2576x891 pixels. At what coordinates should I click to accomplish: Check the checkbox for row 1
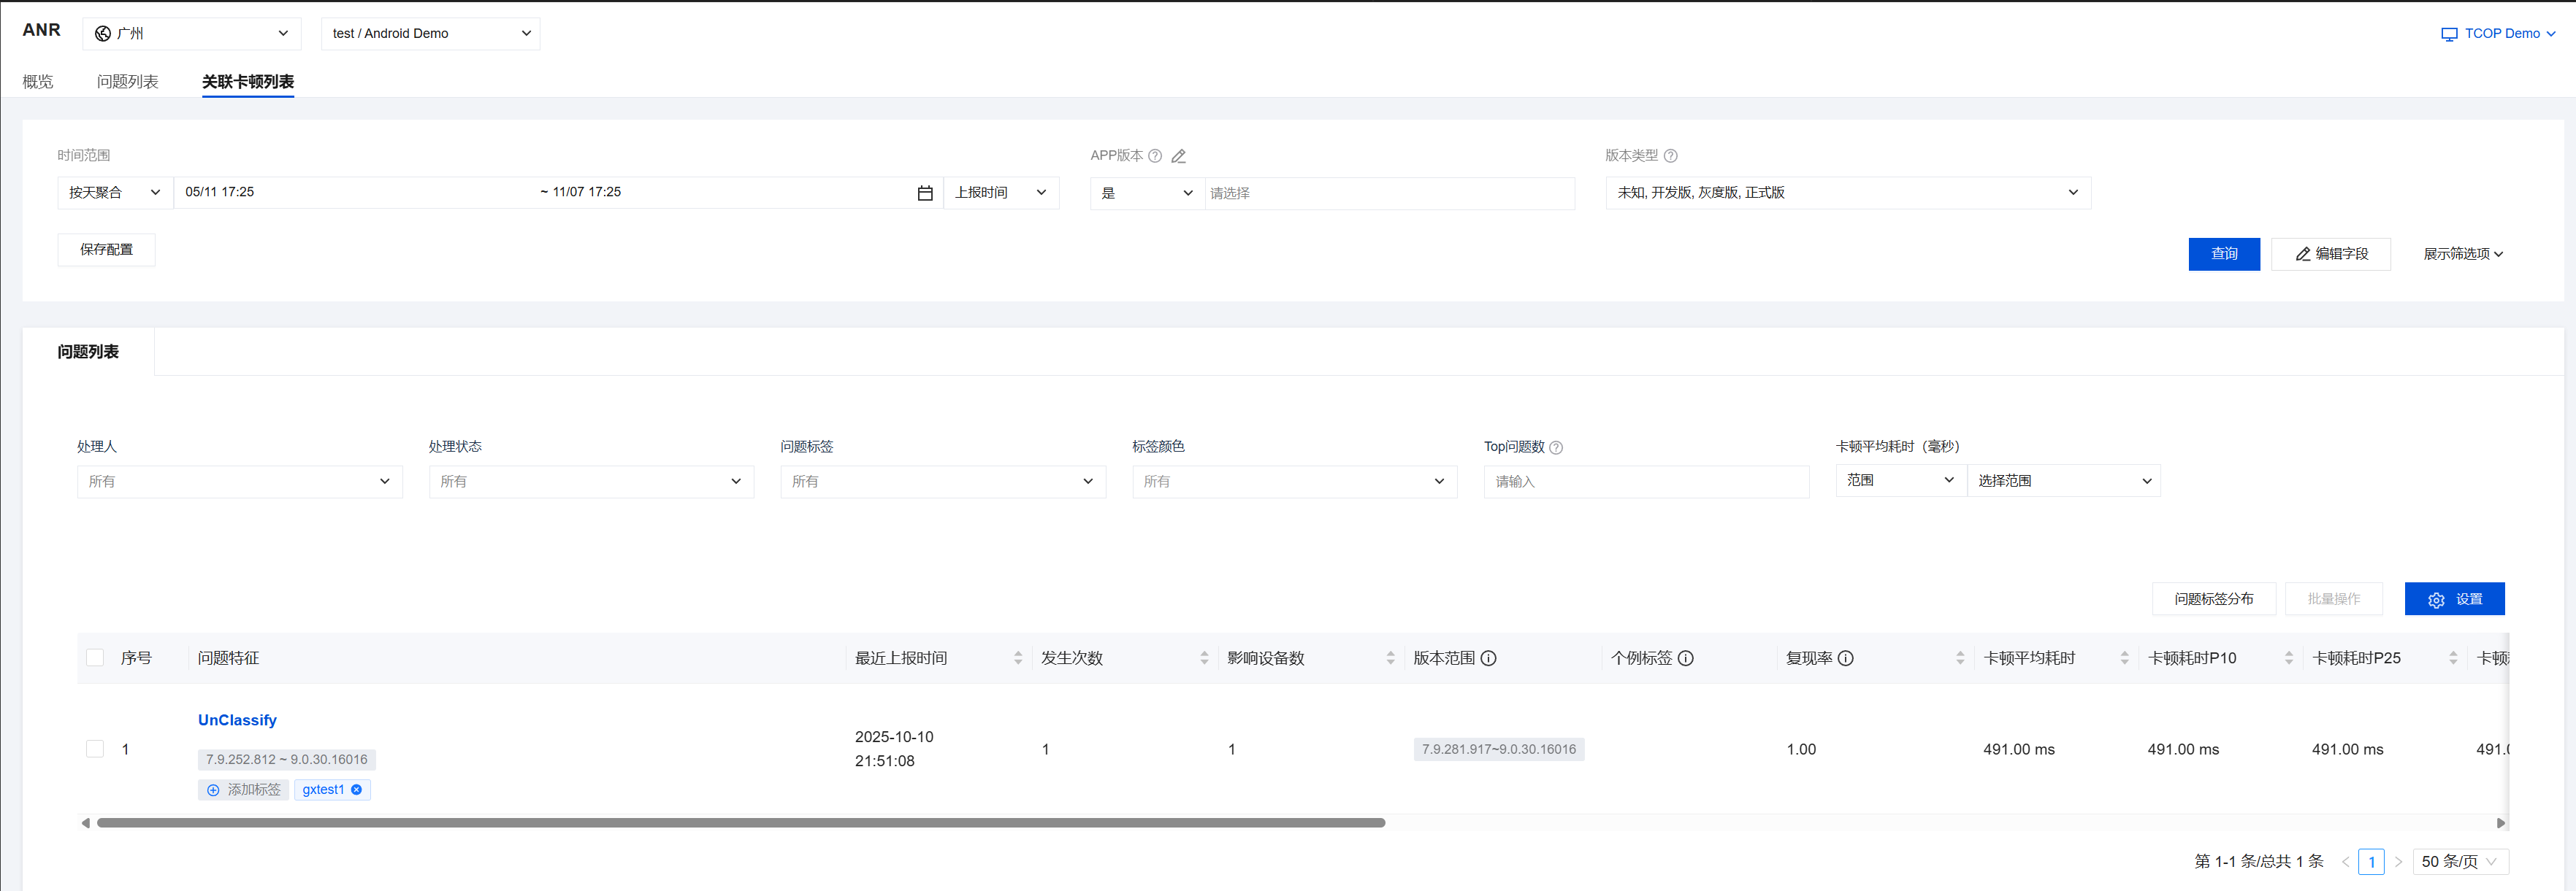(x=95, y=749)
